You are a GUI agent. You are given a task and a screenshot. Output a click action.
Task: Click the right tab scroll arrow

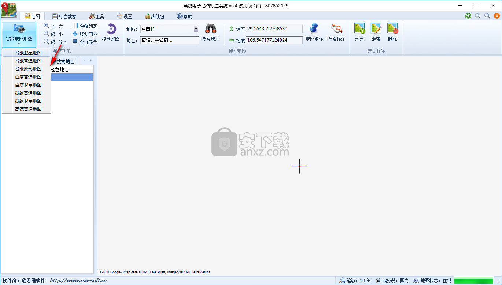click(91, 61)
